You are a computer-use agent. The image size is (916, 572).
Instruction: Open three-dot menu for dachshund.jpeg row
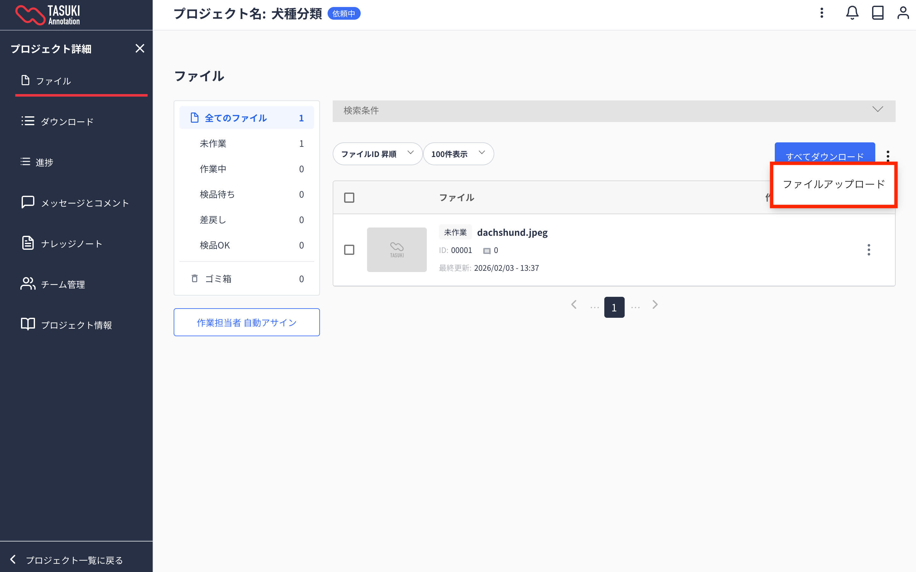point(869,250)
